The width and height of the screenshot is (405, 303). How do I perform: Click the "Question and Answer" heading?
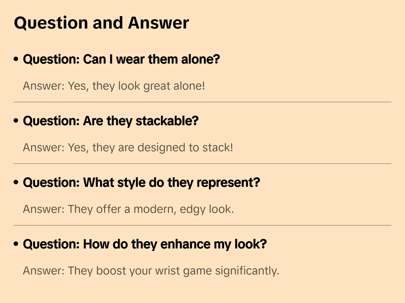click(x=101, y=23)
